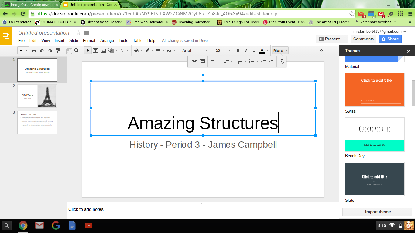
Task: Select the Text box tool
Action: pos(95,51)
